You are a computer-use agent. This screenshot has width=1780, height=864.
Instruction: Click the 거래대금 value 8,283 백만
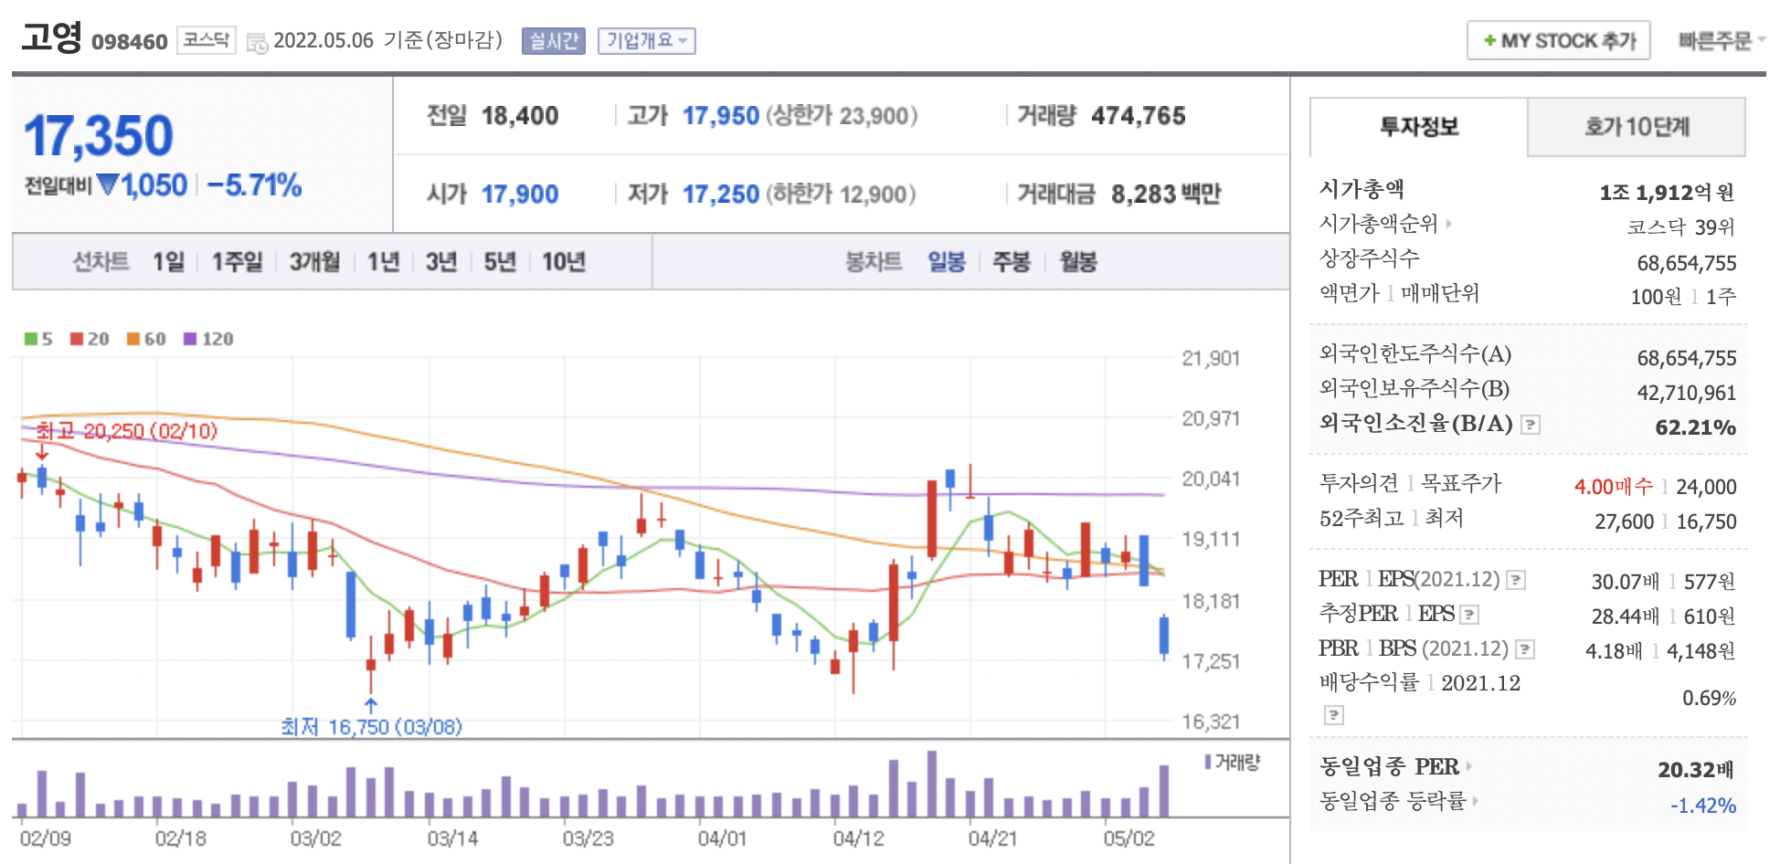click(1166, 195)
